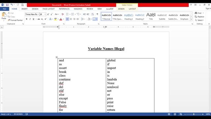
Task: Click the Copy command
Action: (11, 17)
